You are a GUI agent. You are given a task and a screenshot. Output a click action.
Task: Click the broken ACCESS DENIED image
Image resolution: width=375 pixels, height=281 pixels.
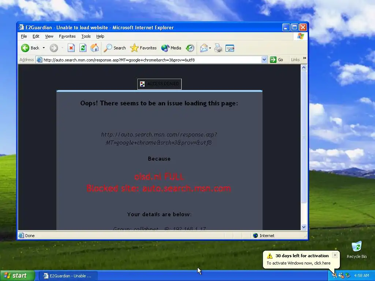coord(159,84)
